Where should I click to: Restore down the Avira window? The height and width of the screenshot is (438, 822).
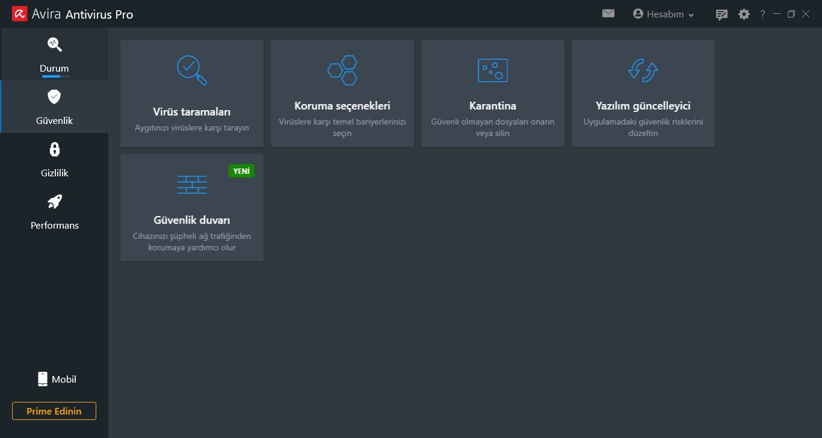[791, 14]
